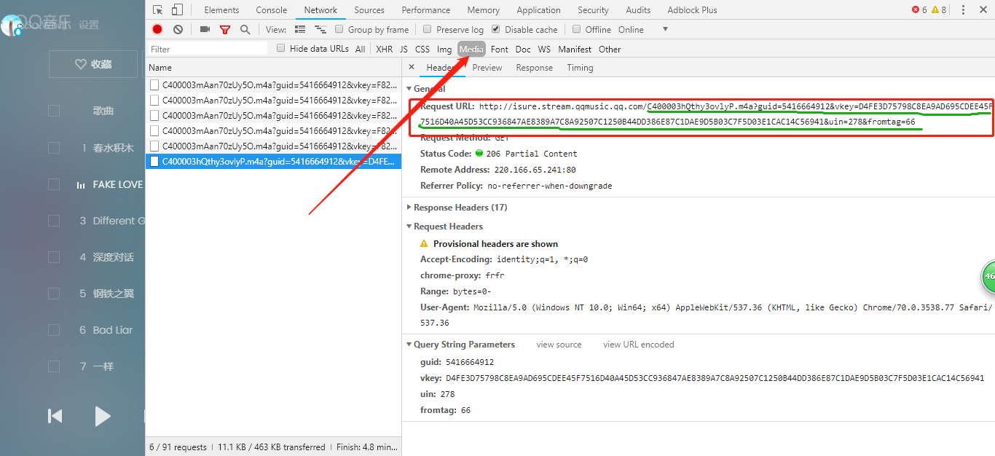Open the Response tab of request

pyautogui.click(x=535, y=68)
